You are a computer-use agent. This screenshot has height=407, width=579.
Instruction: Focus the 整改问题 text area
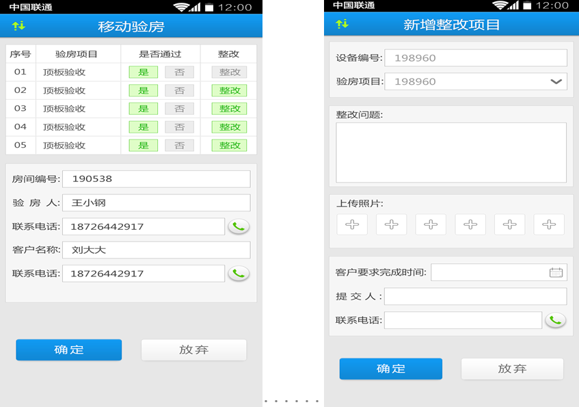pyautogui.click(x=451, y=153)
